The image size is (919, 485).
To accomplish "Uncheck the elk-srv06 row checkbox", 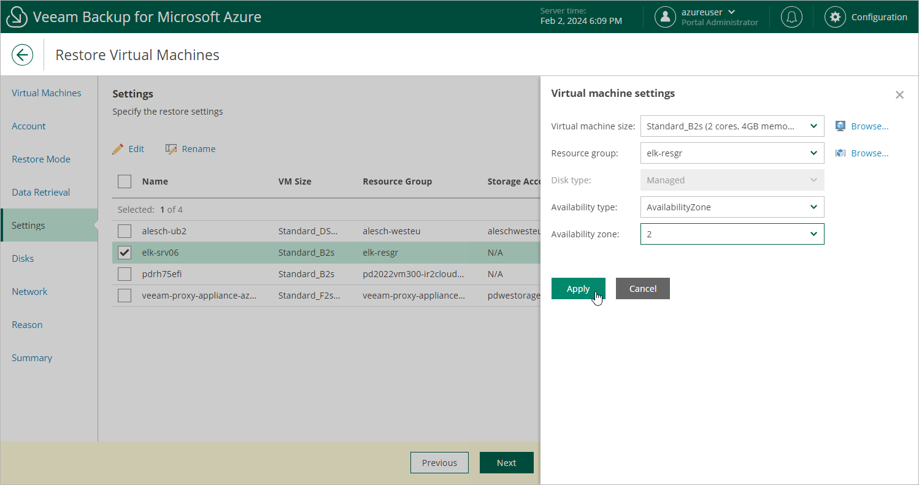I will point(125,253).
